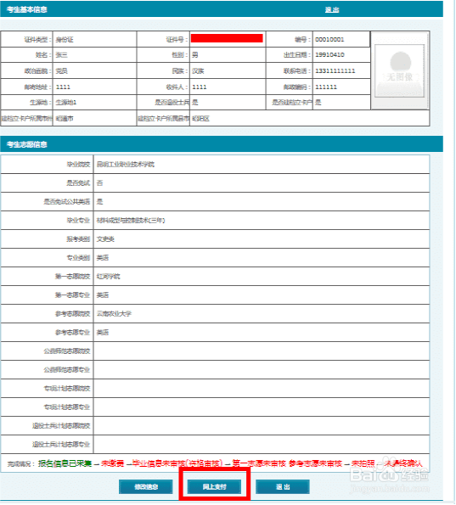The width and height of the screenshot is (456, 505).
Task: Select the postal code 111111
Action: pos(326,87)
